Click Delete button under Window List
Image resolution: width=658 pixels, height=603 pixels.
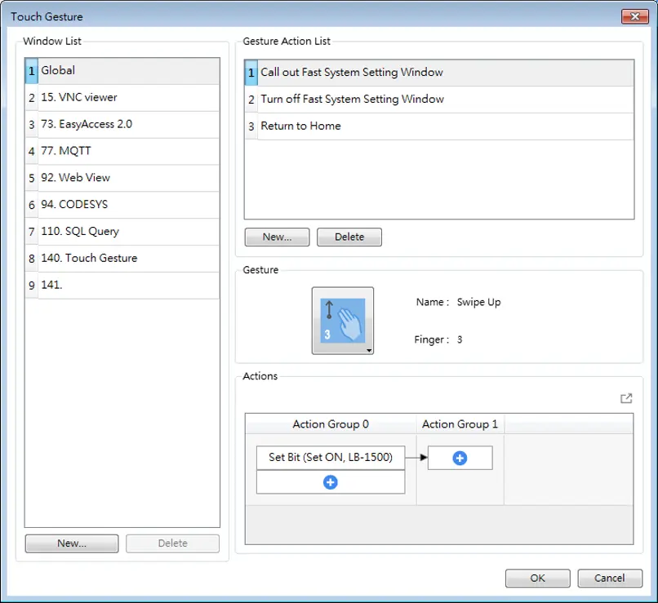pyautogui.click(x=172, y=543)
